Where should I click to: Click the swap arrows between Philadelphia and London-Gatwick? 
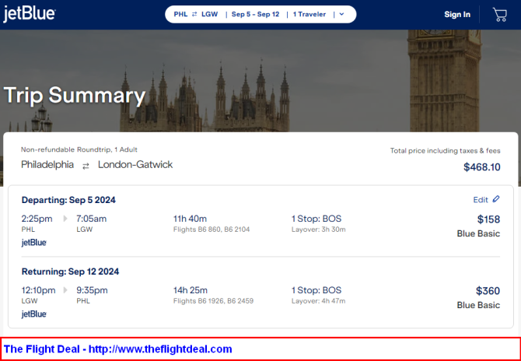tap(86, 166)
